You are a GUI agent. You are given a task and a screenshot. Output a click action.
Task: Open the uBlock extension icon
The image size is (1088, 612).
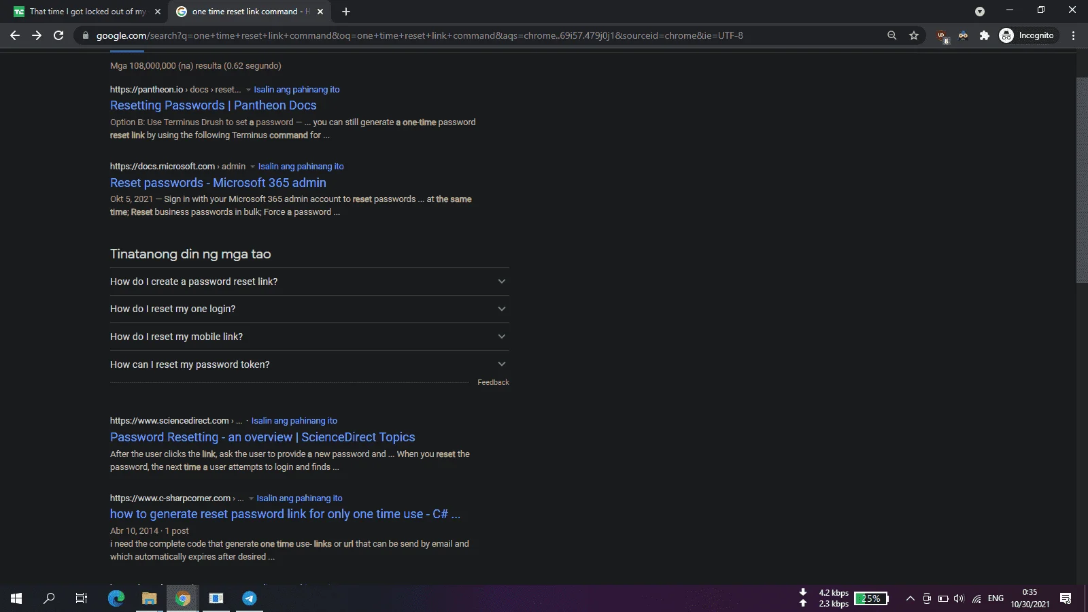coord(942,36)
